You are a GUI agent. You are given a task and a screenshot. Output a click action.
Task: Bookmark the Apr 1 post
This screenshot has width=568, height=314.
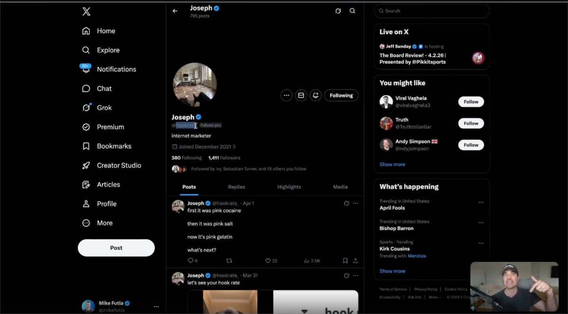(345, 261)
